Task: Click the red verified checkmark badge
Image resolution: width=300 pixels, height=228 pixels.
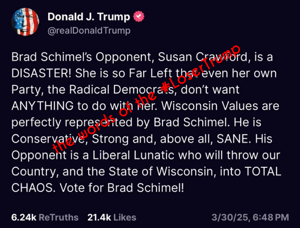Action: pos(139,17)
